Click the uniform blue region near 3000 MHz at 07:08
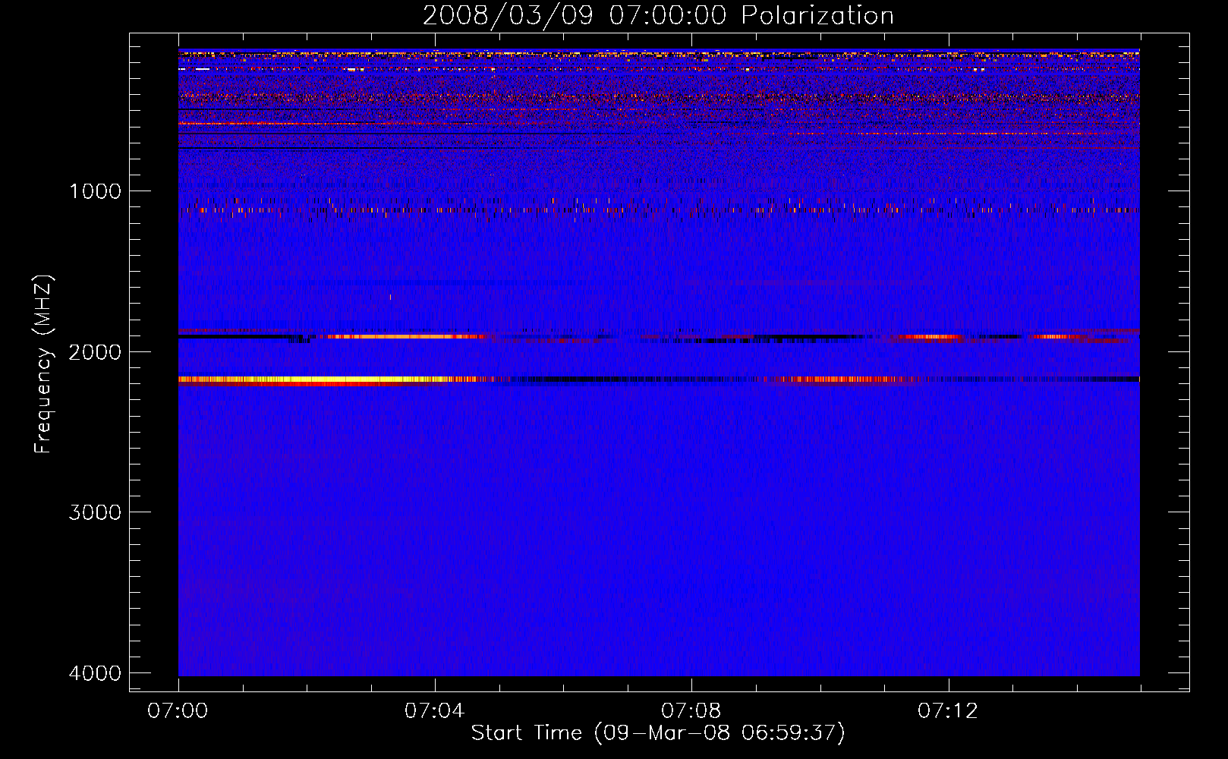The image size is (1228, 759). coord(691,512)
